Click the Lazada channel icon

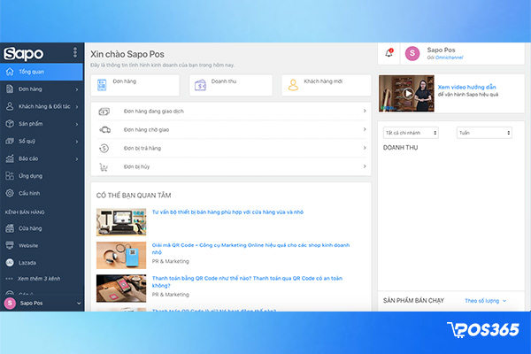10,263
